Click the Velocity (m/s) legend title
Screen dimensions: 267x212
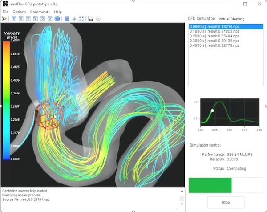(x=12, y=35)
